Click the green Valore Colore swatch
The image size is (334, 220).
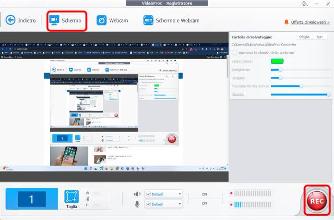pos(277,61)
